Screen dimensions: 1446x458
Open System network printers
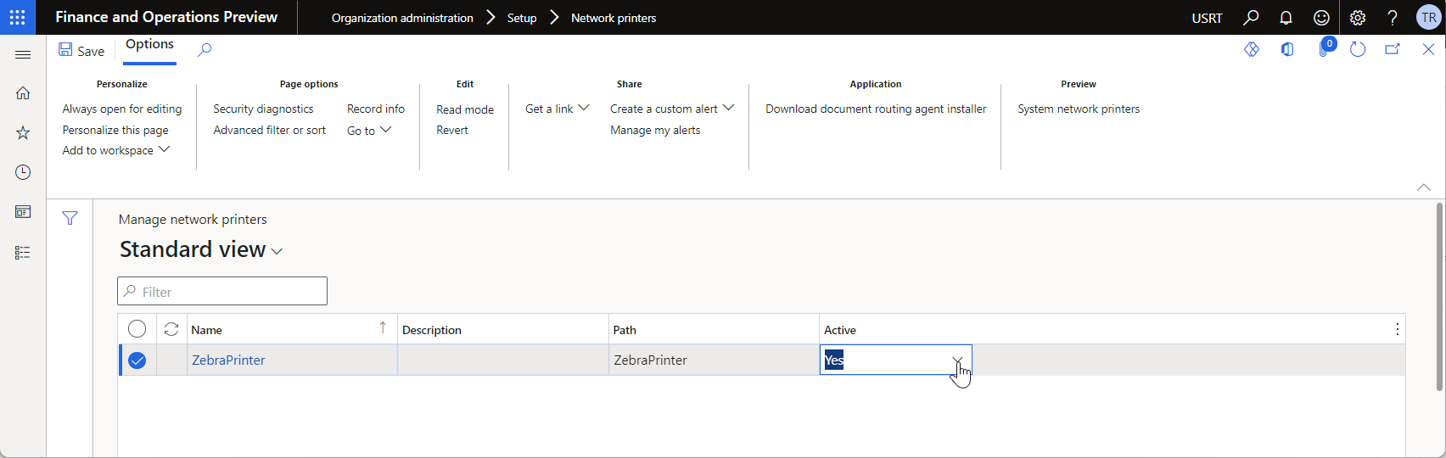coord(1079,109)
